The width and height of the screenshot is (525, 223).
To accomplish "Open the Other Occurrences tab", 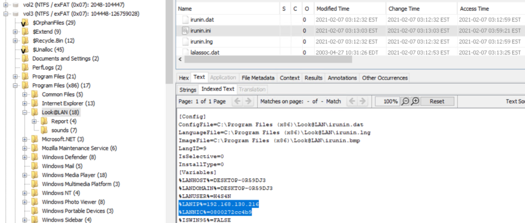I will (385, 78).
